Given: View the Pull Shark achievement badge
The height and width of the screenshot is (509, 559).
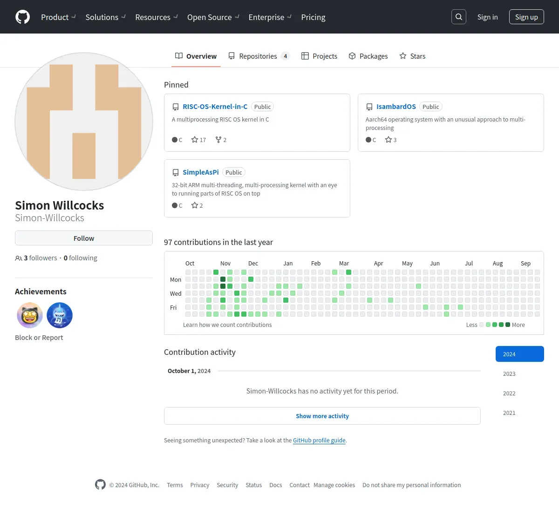Looking at the screenshot, I should [x=60, y=315].
